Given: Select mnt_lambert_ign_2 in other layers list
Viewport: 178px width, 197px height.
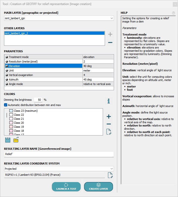Looking at the screenshot, I should pos(54,33).
